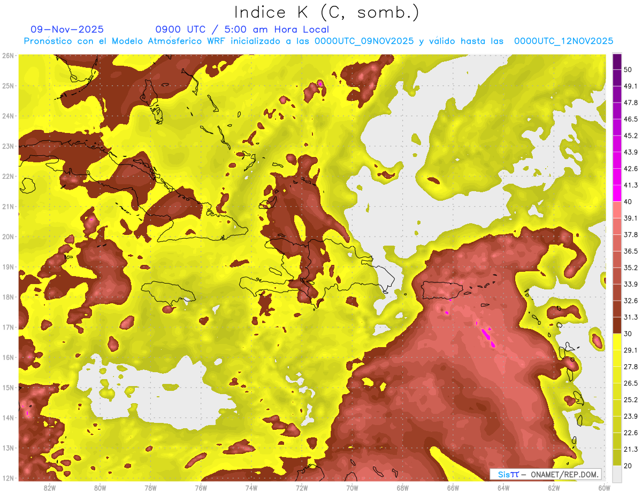Click the colorbar value 46.5
The image size is (642, 495).
point(630,119)
